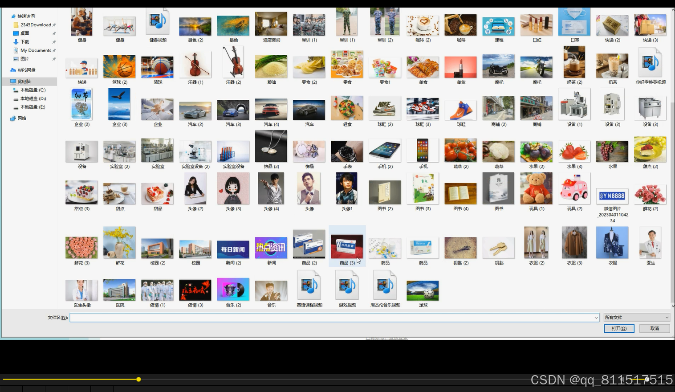
Task: Select the 甜点 (2) cake image
Action: click(x=651, y=150)
